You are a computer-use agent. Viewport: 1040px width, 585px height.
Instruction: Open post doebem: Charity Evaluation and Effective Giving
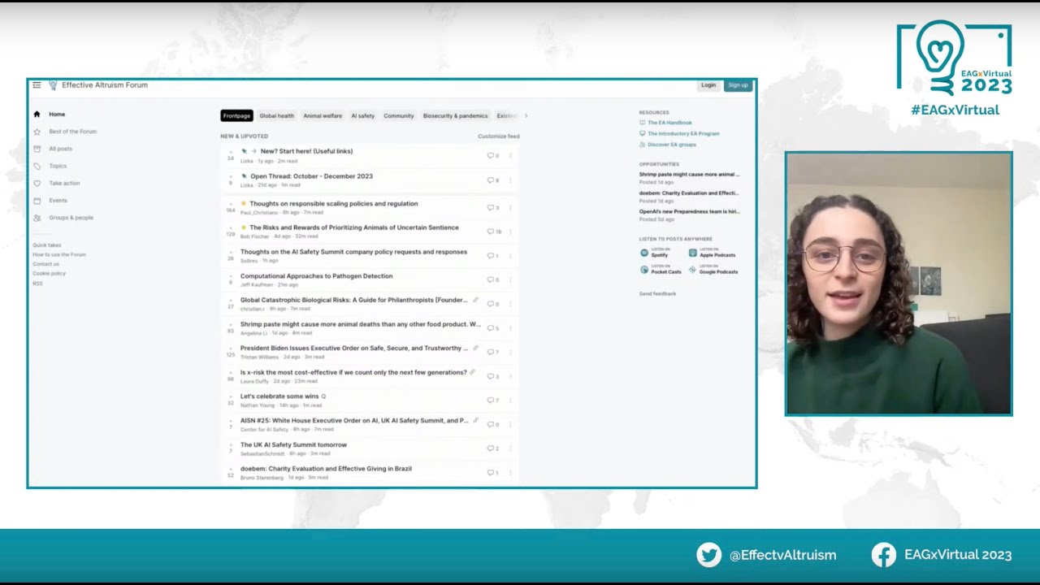pyautogui.click(x=326, y=469)
